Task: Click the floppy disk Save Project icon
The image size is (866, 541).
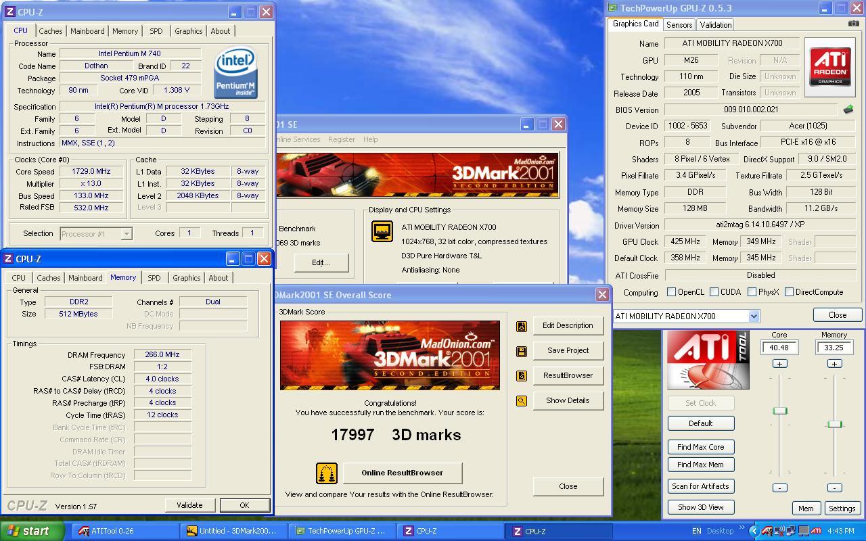Action: coord(522,351)
